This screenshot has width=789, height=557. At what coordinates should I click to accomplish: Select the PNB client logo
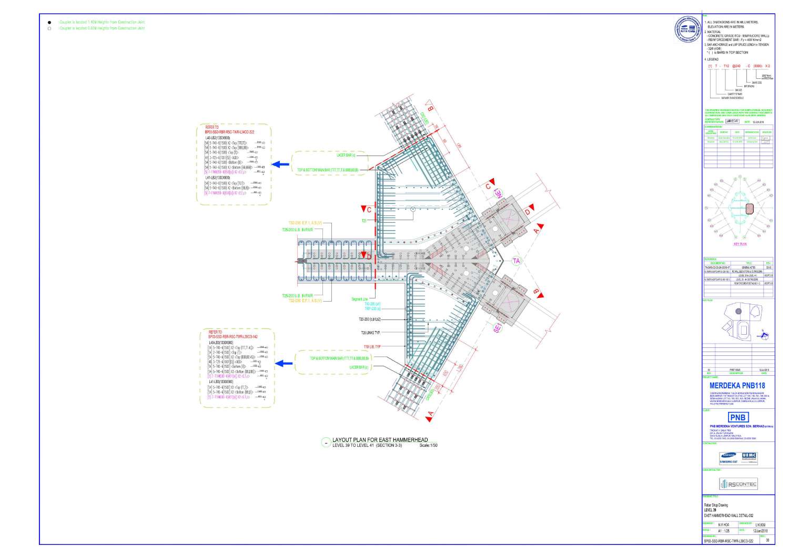pos(738,417)
